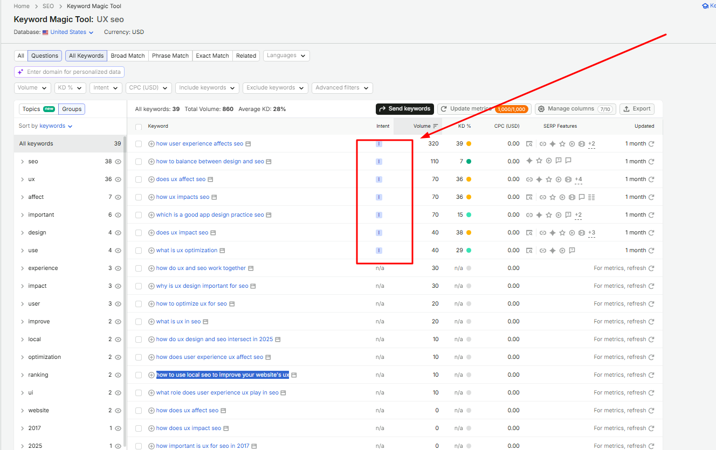Open SERP snapshot icon beside 'how ux impacts seo'

214,197
